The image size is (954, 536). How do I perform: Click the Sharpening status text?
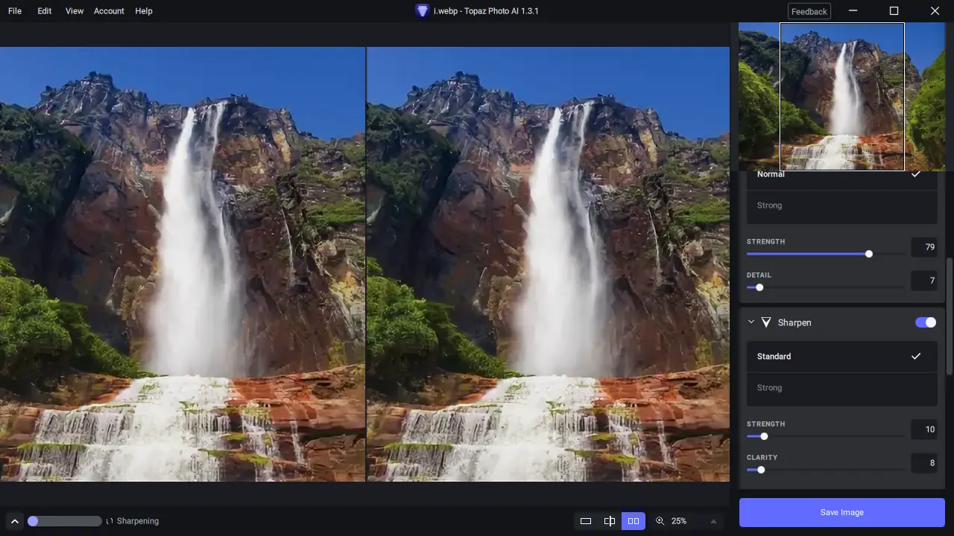(x=138, y=521)
